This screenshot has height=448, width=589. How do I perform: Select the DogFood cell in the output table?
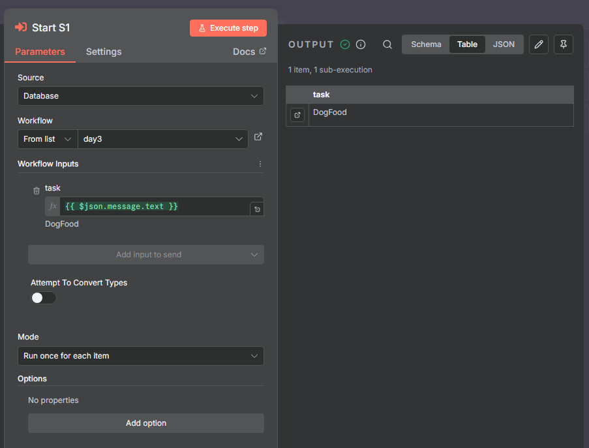[329, 112]
